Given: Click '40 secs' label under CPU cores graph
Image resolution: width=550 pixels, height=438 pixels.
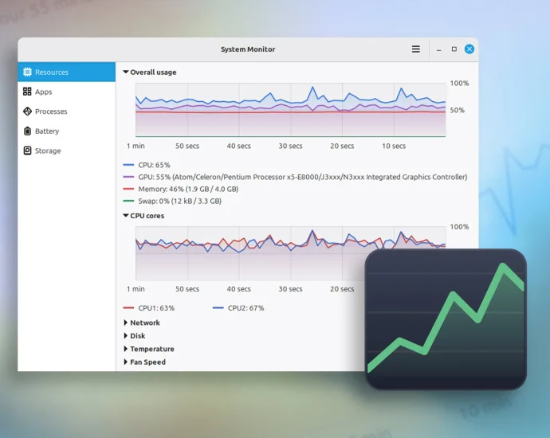Looking at the screenshot, I should pos(238,289).
